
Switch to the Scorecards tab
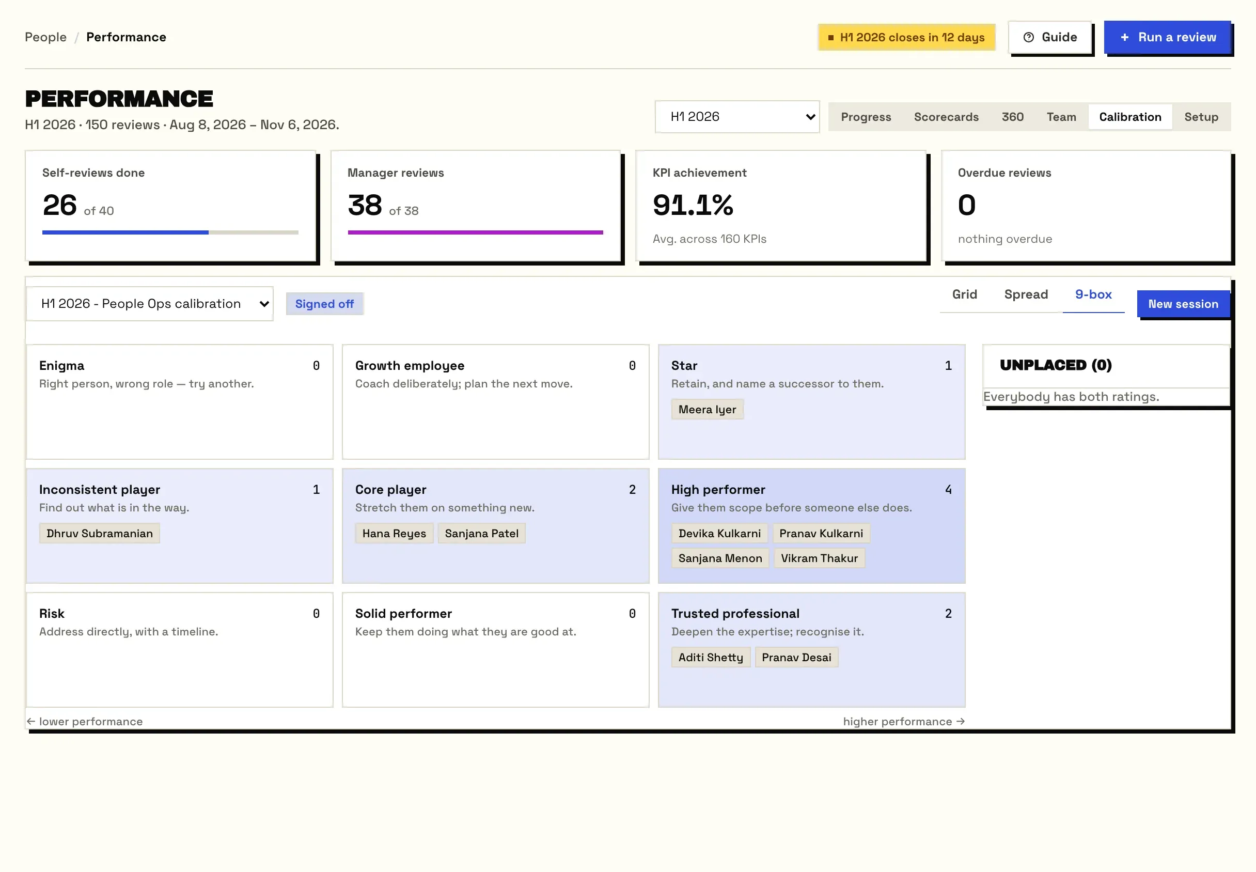946,117
